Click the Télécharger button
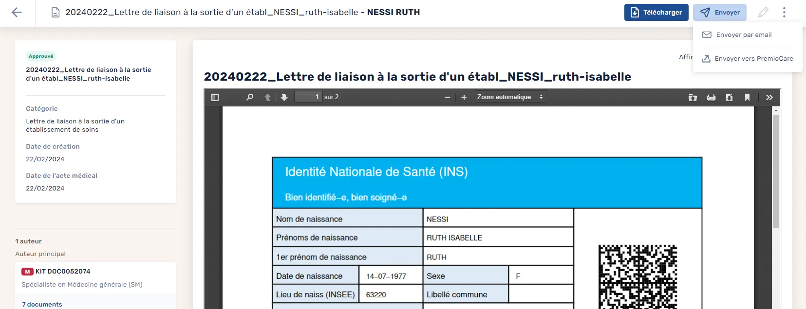Viewport: 806px width, 309px height. point(656,13)
